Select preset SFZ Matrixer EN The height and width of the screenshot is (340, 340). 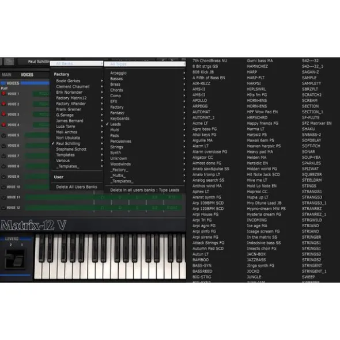[316, 123]
